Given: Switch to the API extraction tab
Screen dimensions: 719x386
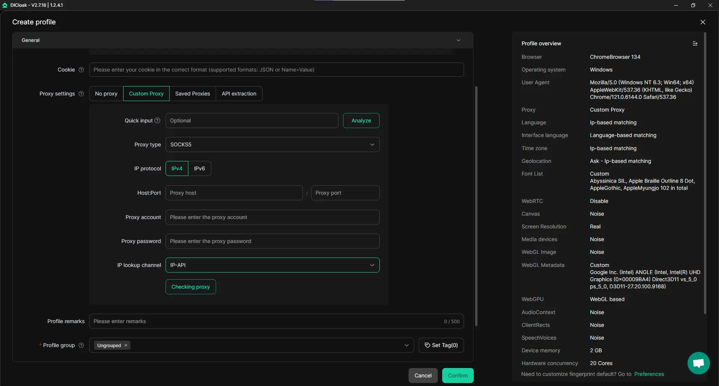Looking at the screenshot, I should point(239,94).
